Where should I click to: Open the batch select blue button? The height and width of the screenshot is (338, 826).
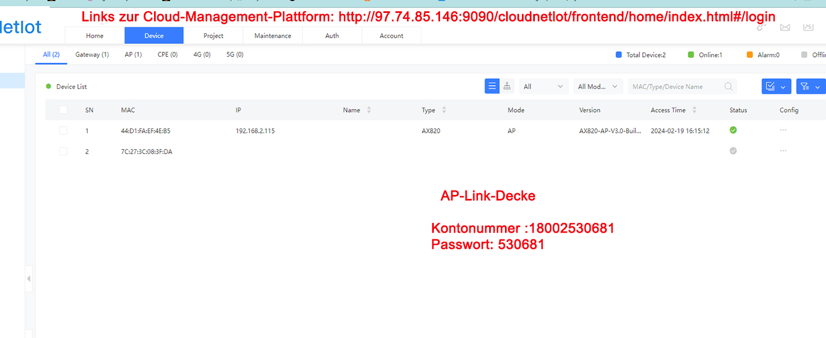pyautogui.click(x=776, y=87)
